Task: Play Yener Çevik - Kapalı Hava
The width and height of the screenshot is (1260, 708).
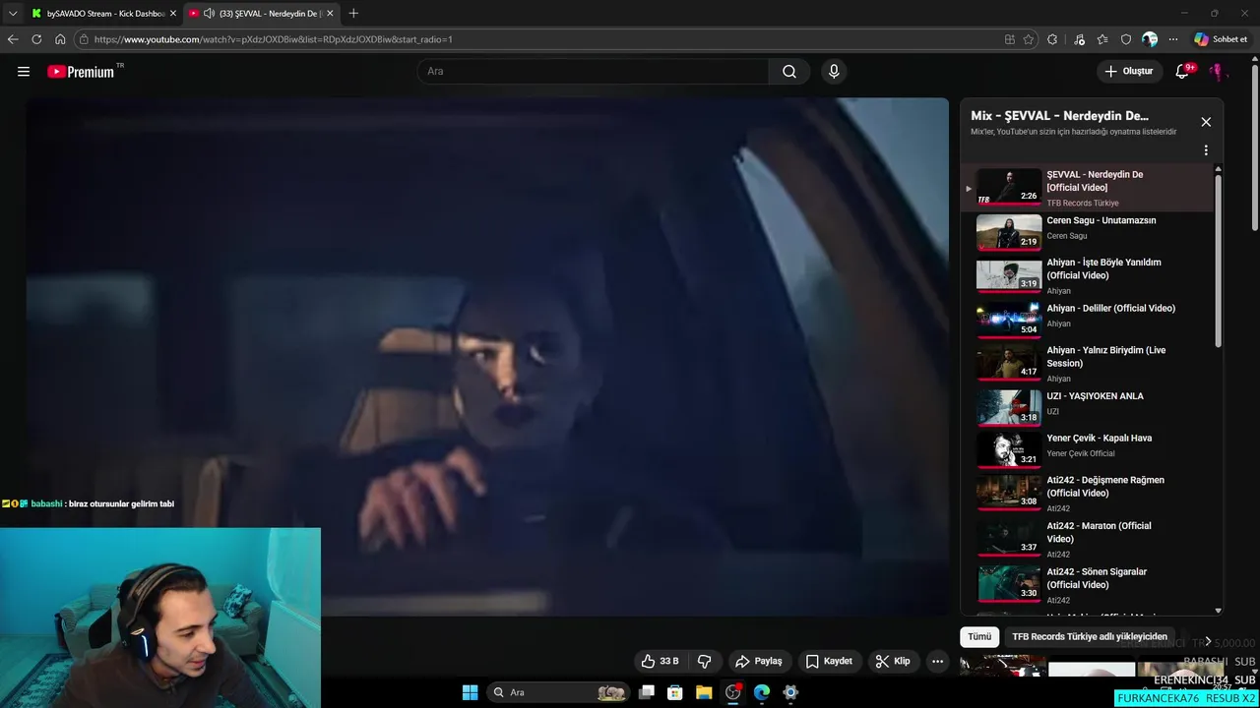Action: pos(1088,449)
